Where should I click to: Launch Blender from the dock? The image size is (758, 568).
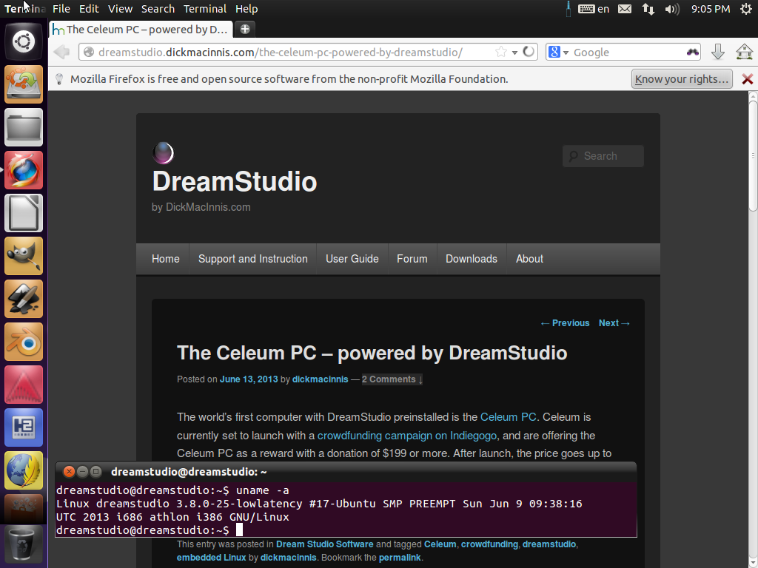point(23,342)
